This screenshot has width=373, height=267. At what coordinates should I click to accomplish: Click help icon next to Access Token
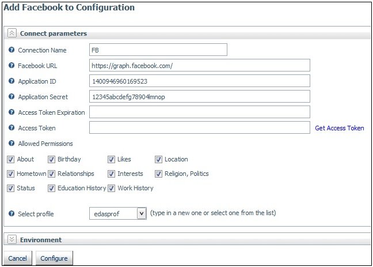[x=12, y=127]
